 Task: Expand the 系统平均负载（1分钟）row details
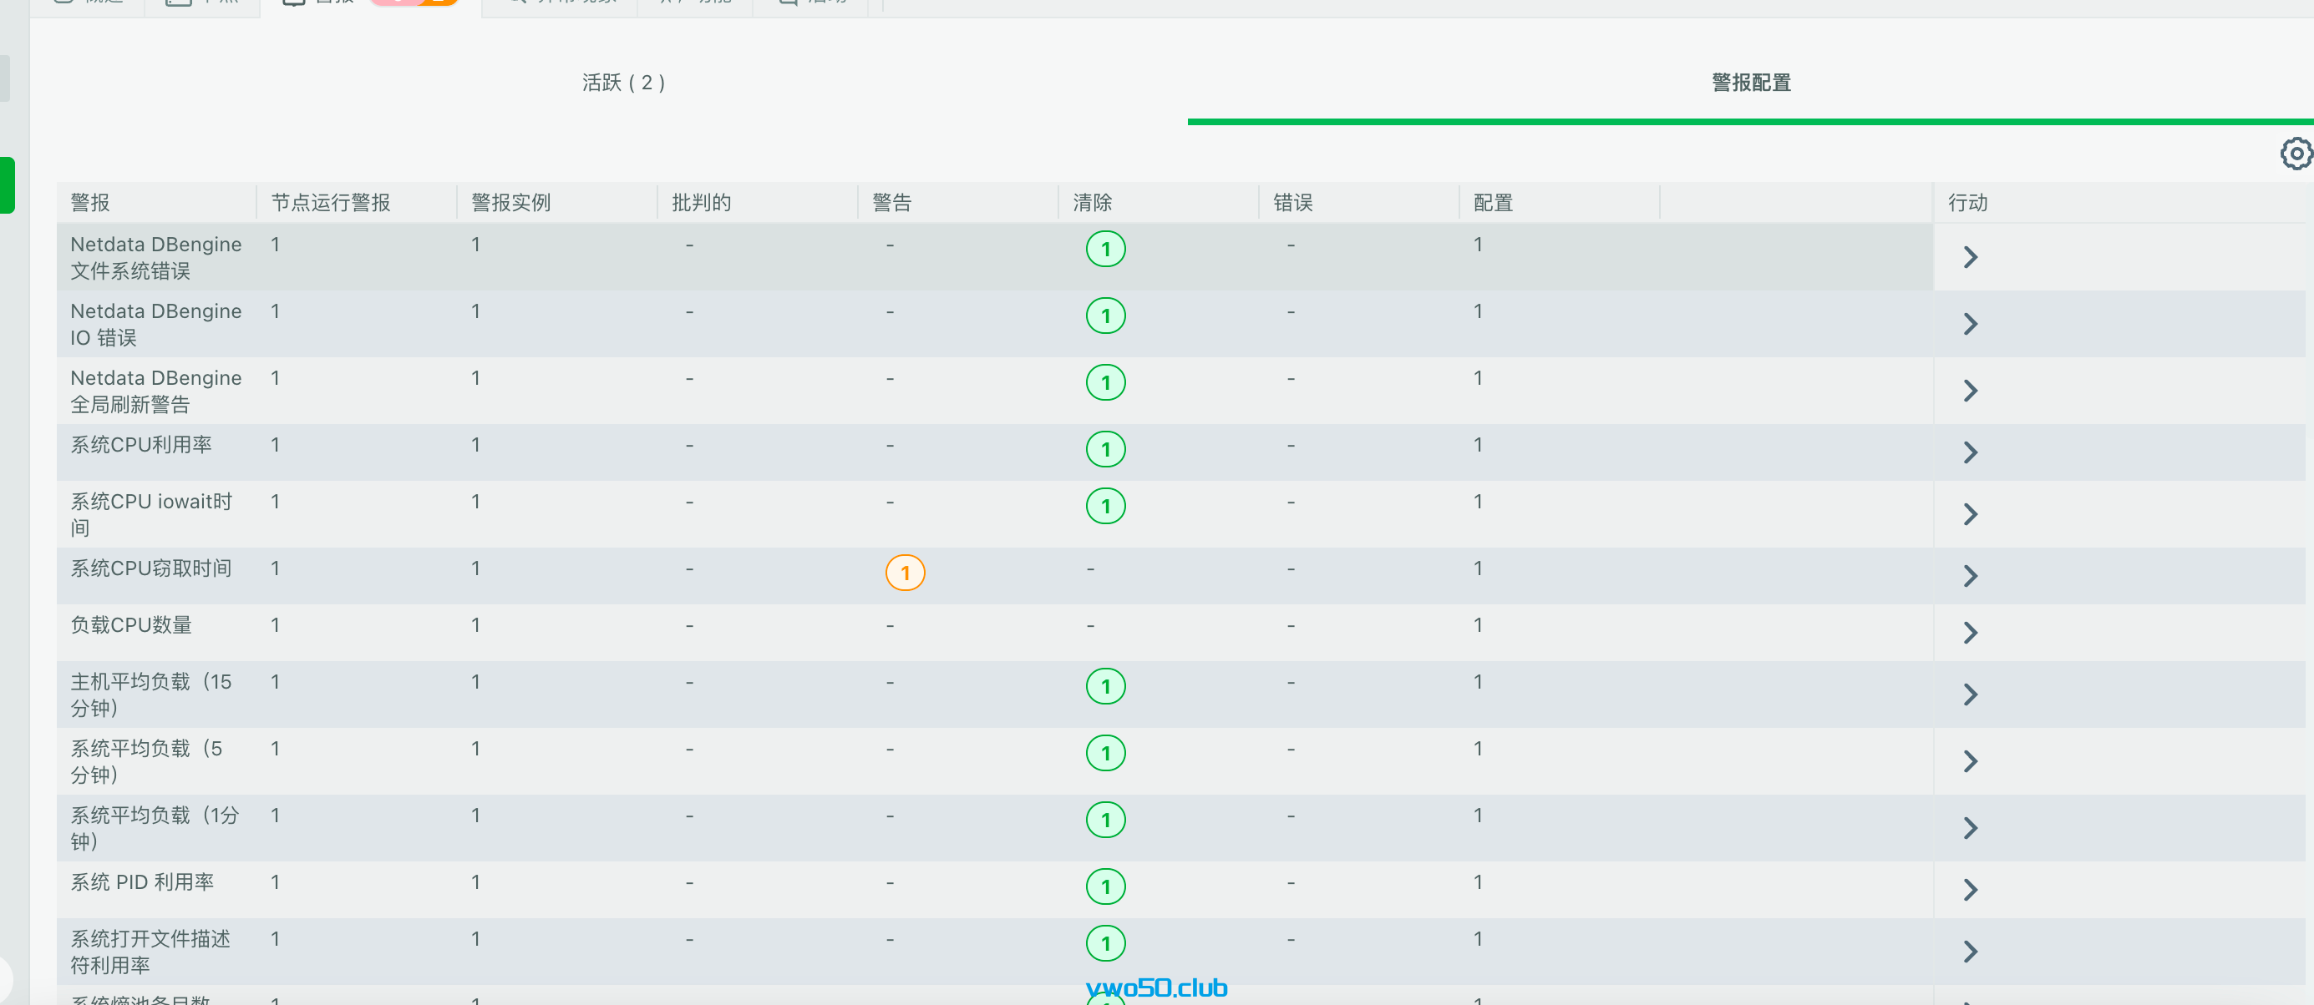pyautogui.click(x=1971, y=827)
